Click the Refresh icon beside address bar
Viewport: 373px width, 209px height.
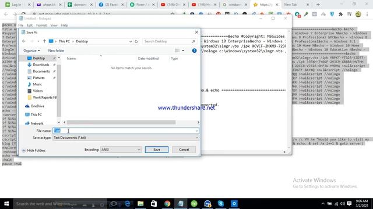136,41
